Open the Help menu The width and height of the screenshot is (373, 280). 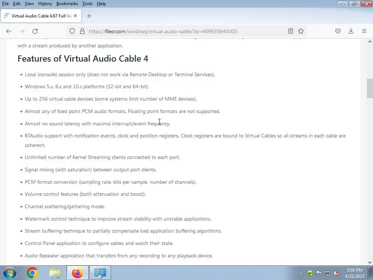[x=101, y=4]
